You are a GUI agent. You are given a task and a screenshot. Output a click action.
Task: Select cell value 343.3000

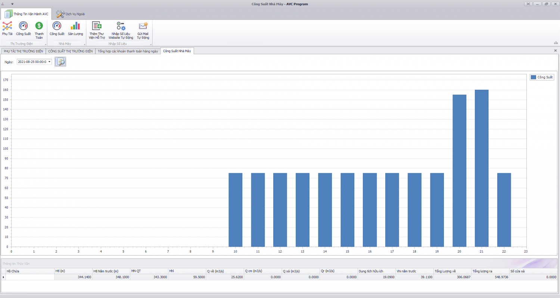coord(149,277)
